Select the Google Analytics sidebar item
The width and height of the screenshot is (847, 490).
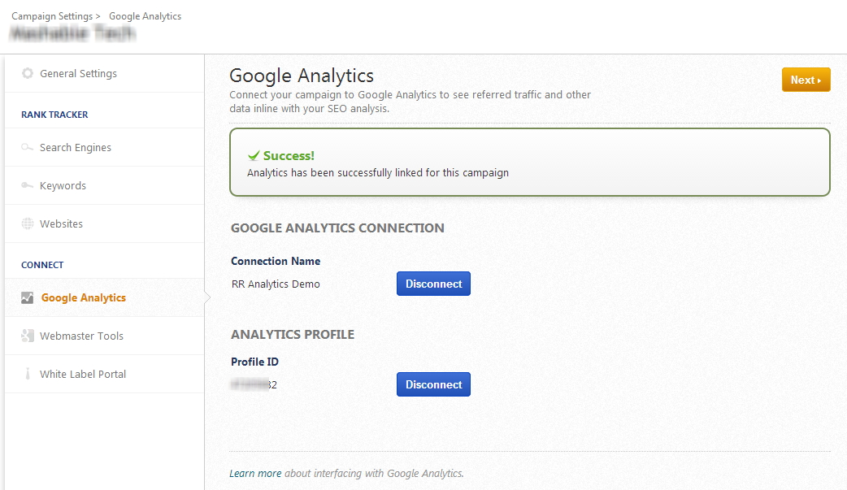coord(84,298)
